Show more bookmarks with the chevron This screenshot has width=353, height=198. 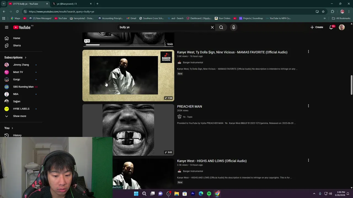click(x=325, y=18)
